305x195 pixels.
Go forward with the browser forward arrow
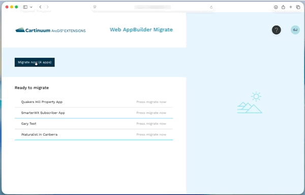(48, 7)
